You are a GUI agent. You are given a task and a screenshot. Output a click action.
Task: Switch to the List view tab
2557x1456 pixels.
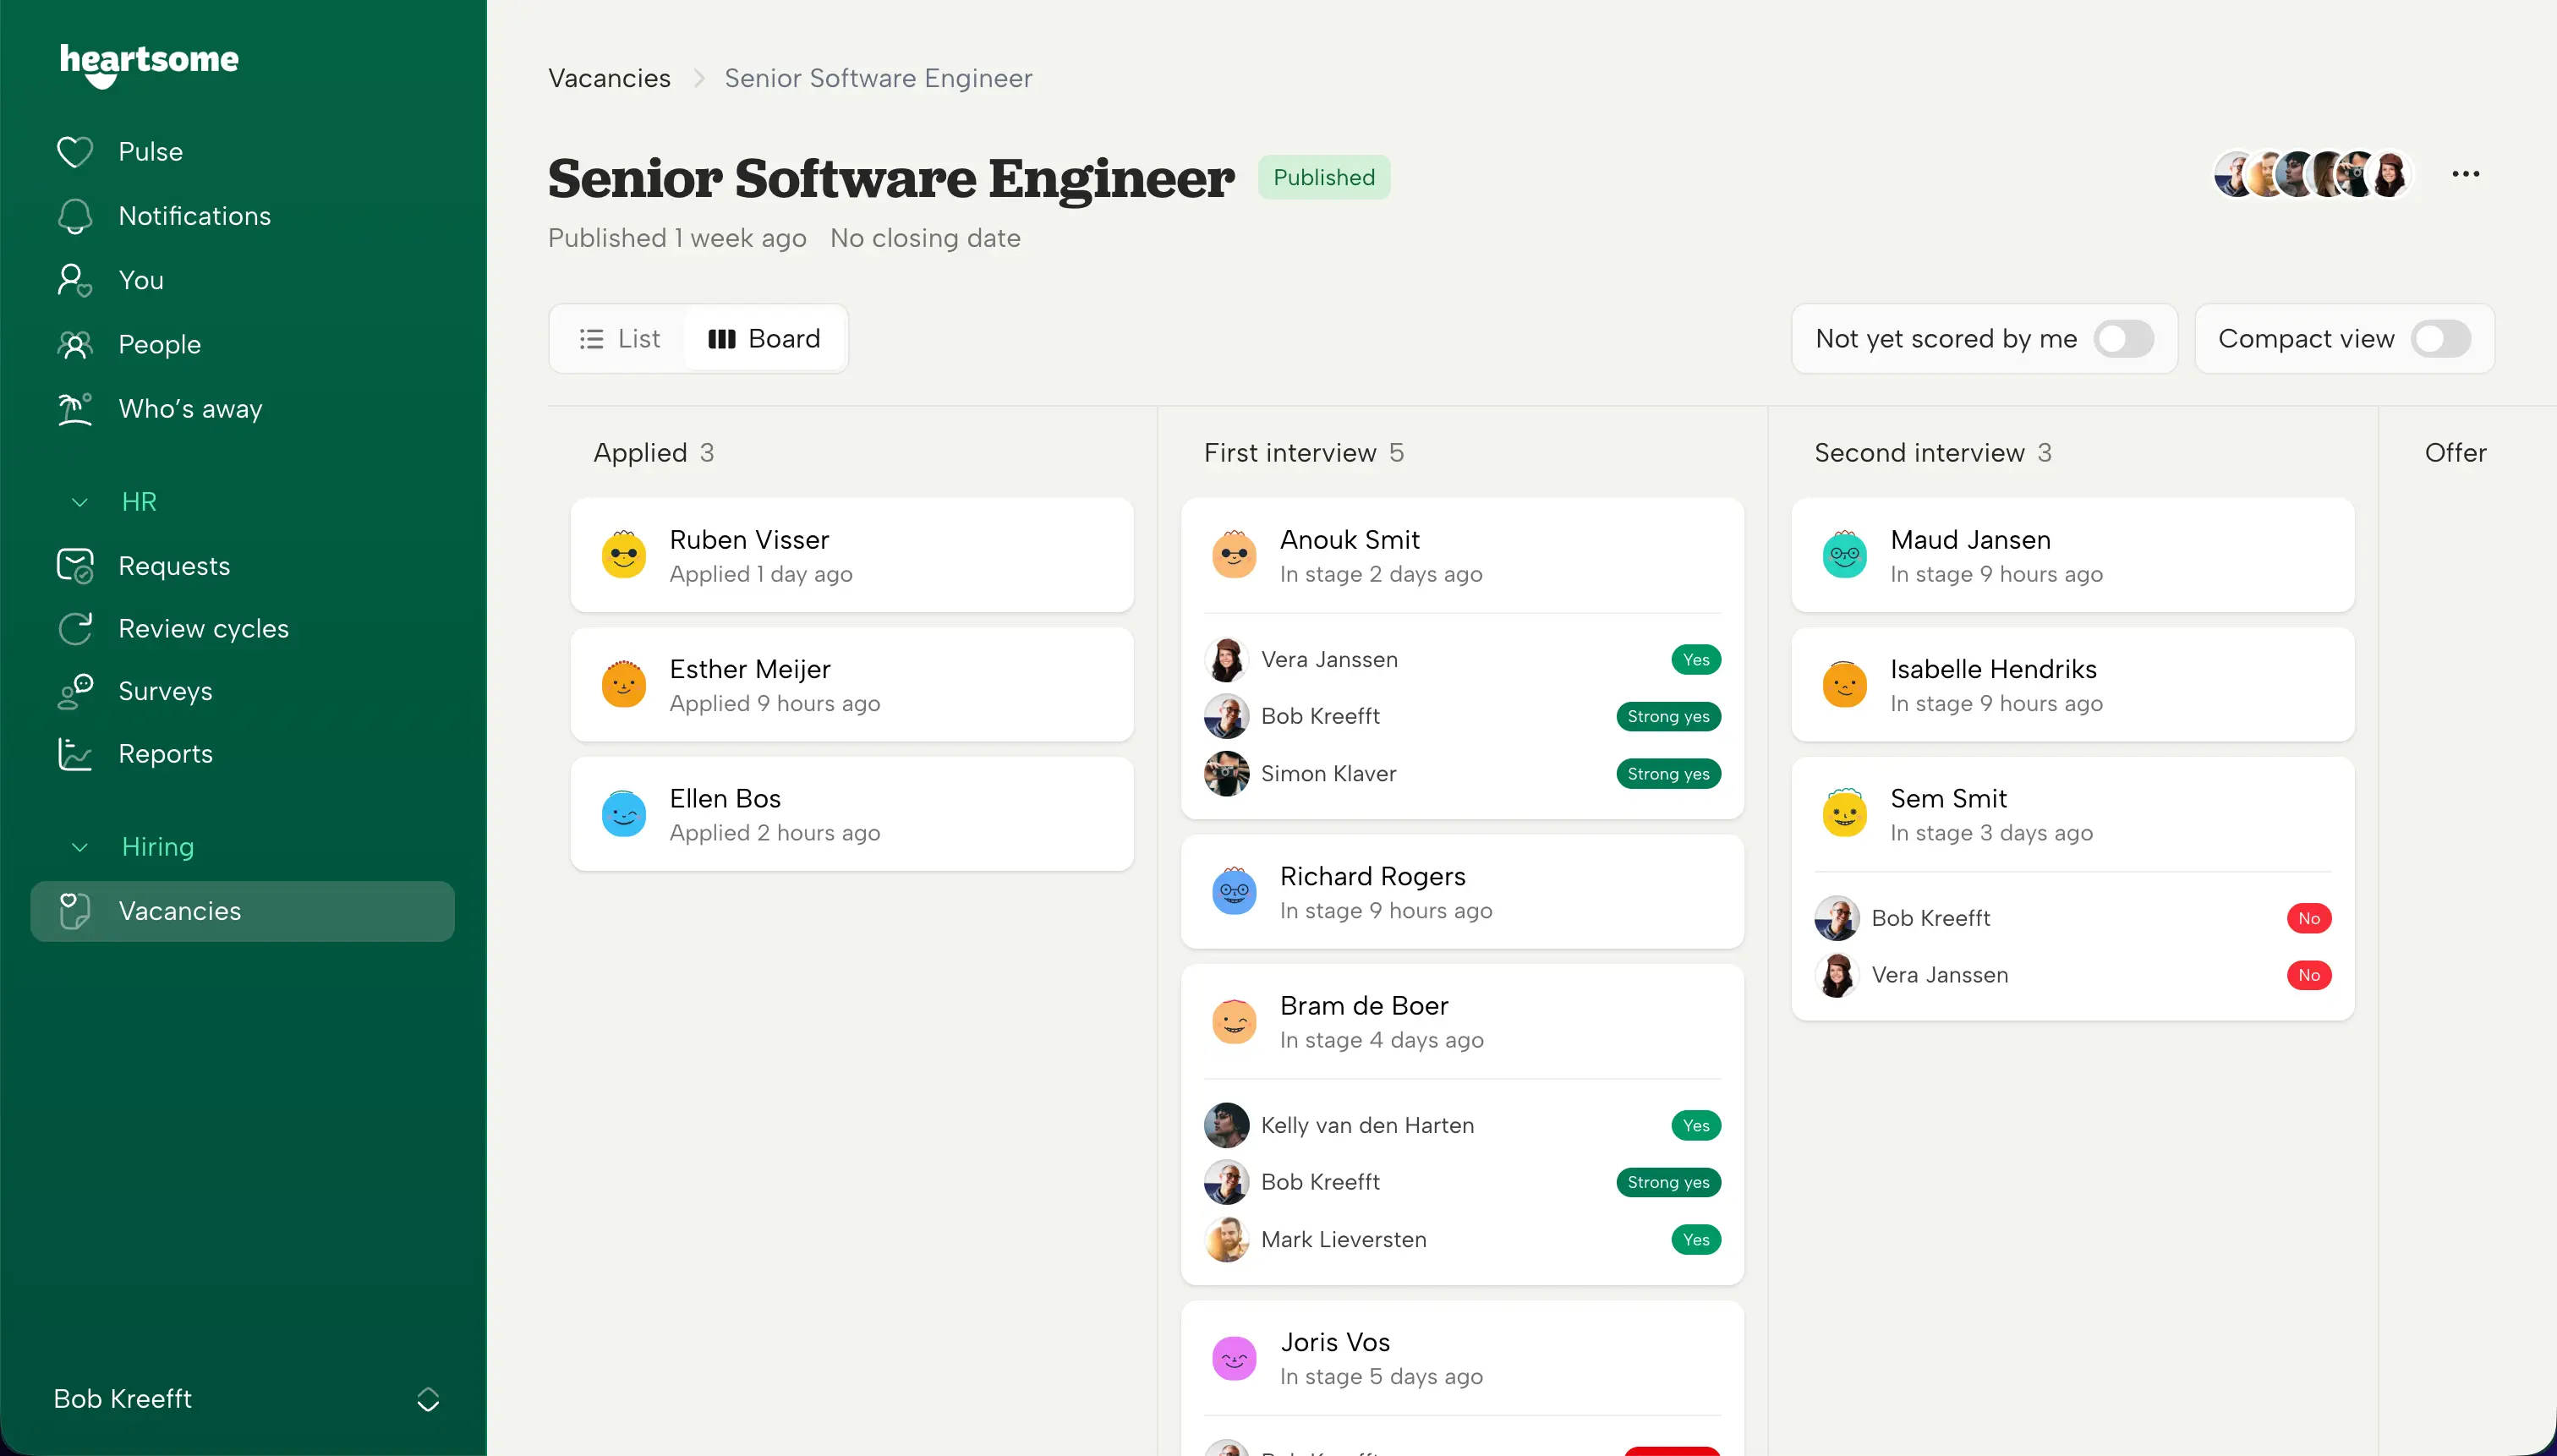620,339
